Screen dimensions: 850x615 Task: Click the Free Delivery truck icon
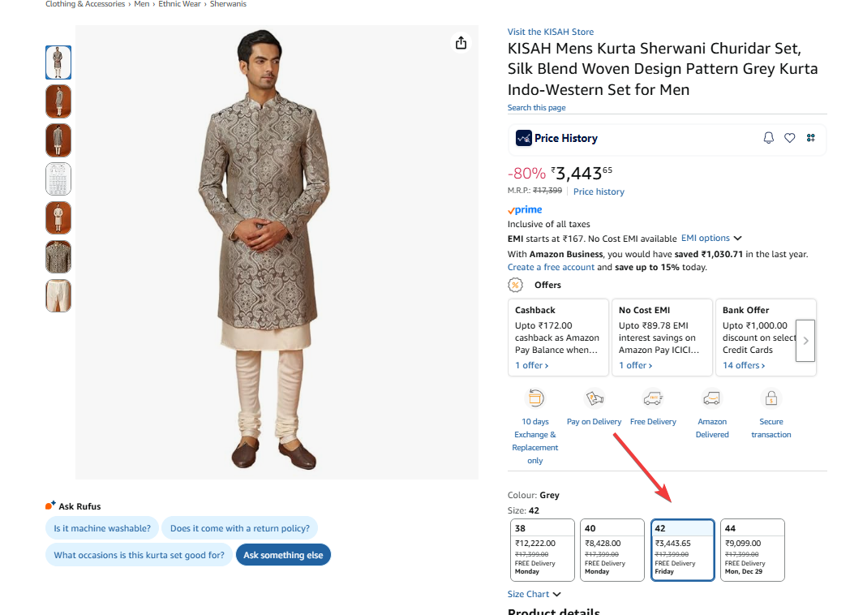[653, 398]
